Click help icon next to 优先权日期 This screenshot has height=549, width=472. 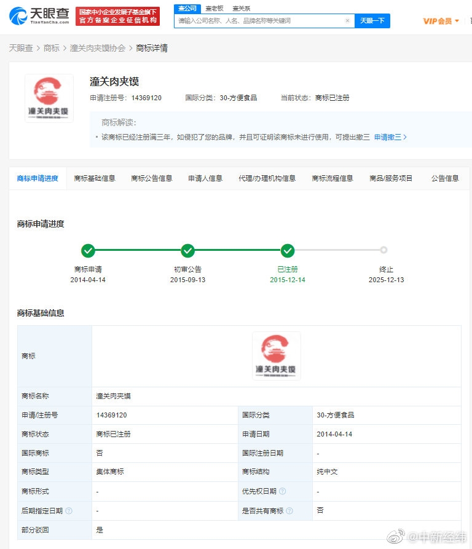point(283,492)
